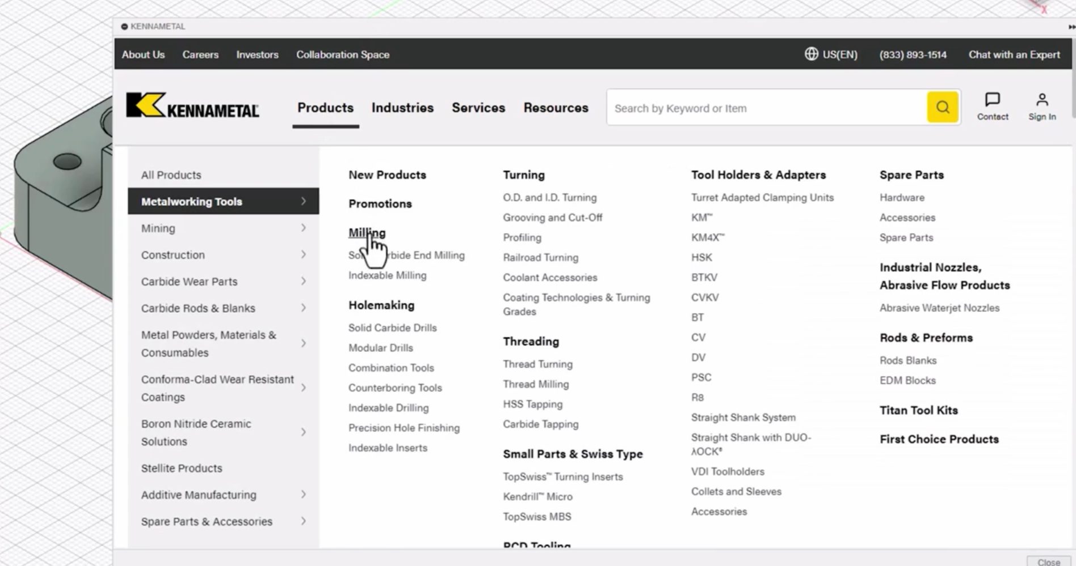Expand Spare Parts & Accessories chevron
This screenshot has height=566, width=1076.
coord(304,521)
